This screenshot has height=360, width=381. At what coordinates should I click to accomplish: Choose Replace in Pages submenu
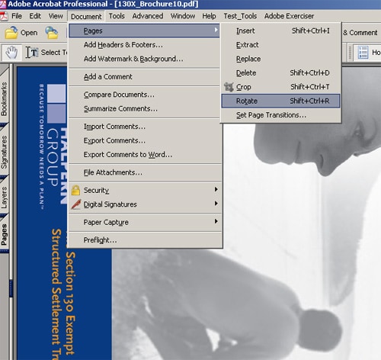pos(280,59)
